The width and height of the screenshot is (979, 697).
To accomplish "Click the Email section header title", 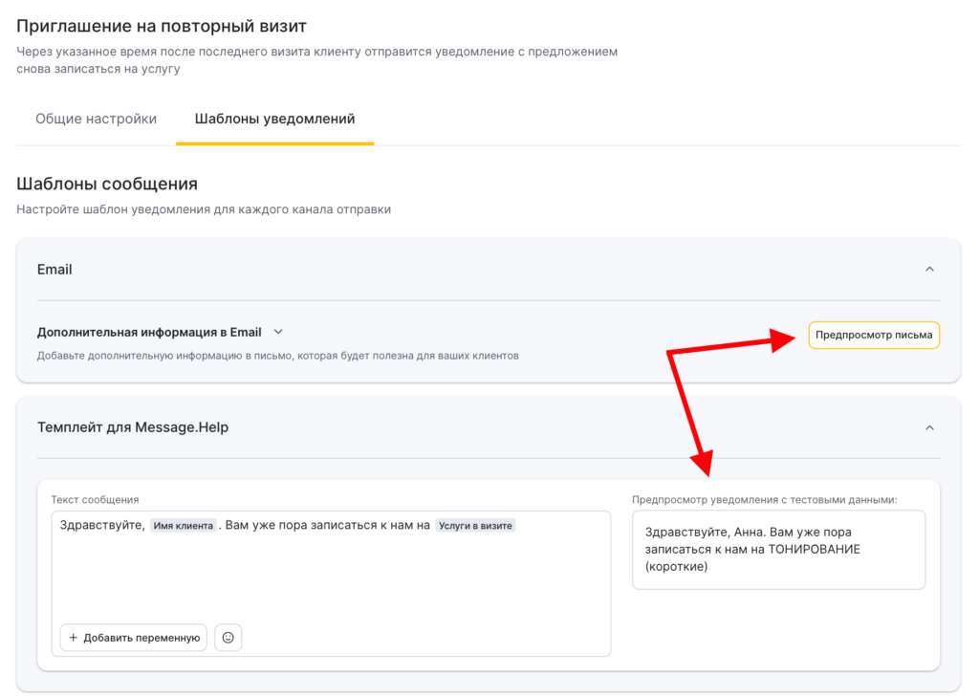I will pyautogui.click(x=54, y=270).
